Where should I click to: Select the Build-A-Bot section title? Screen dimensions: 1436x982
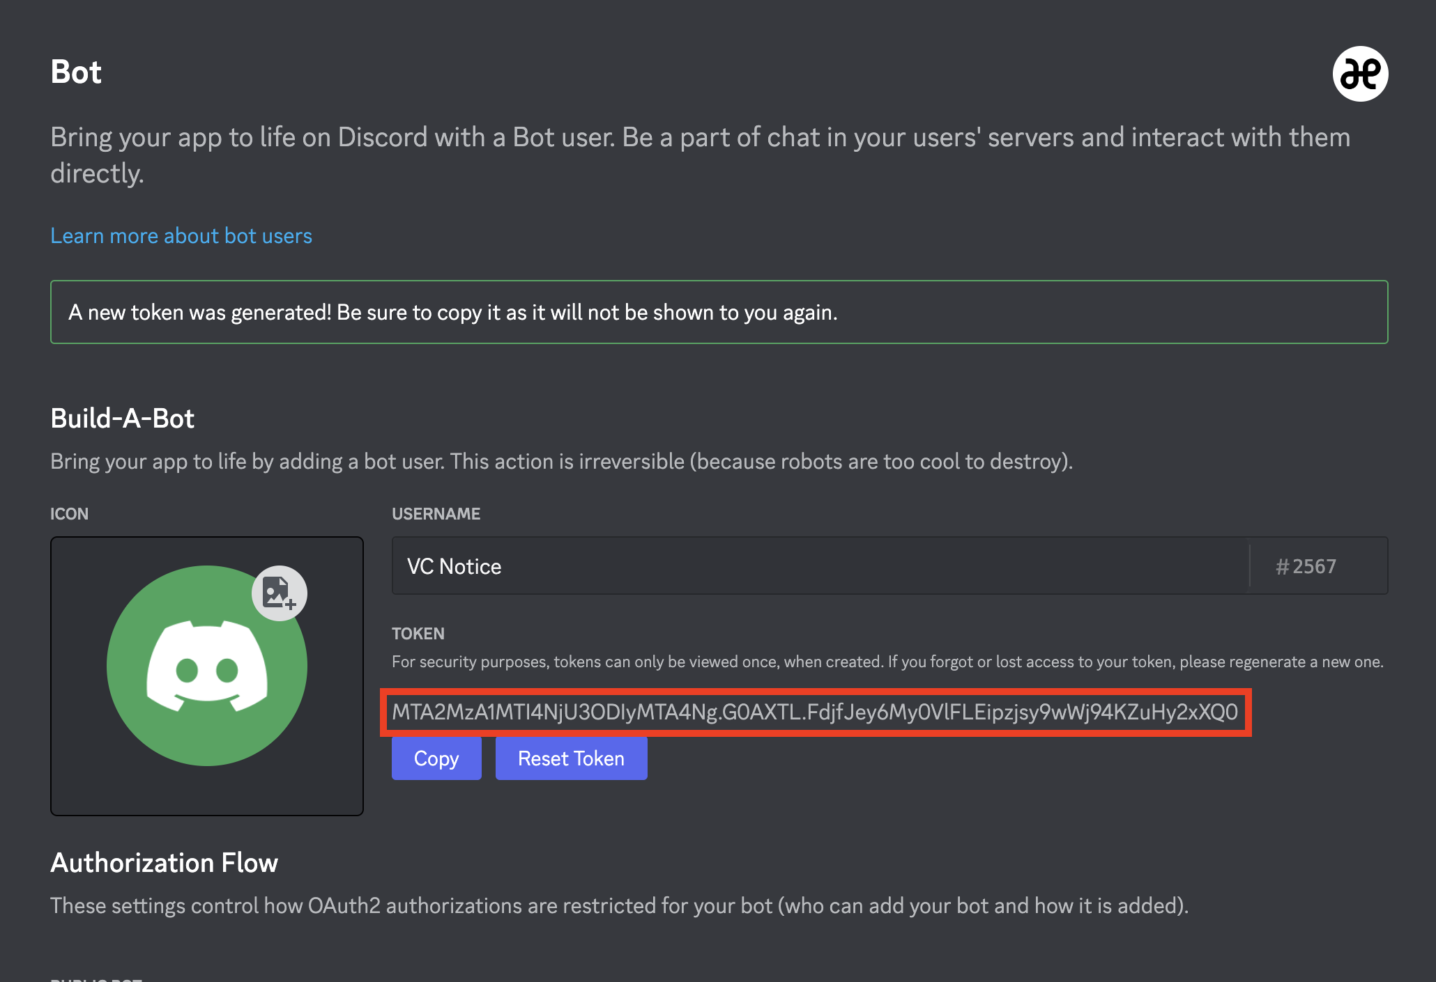click(123, 417)
